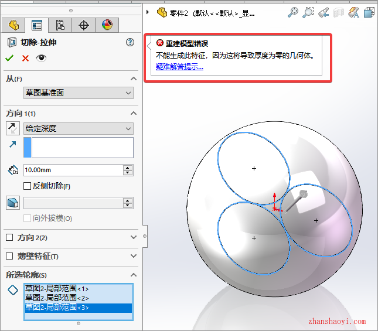Toggle detailed preview eye icon
Image resolution: width=378 pixels, height=331 pixels.
coord(41,58)
